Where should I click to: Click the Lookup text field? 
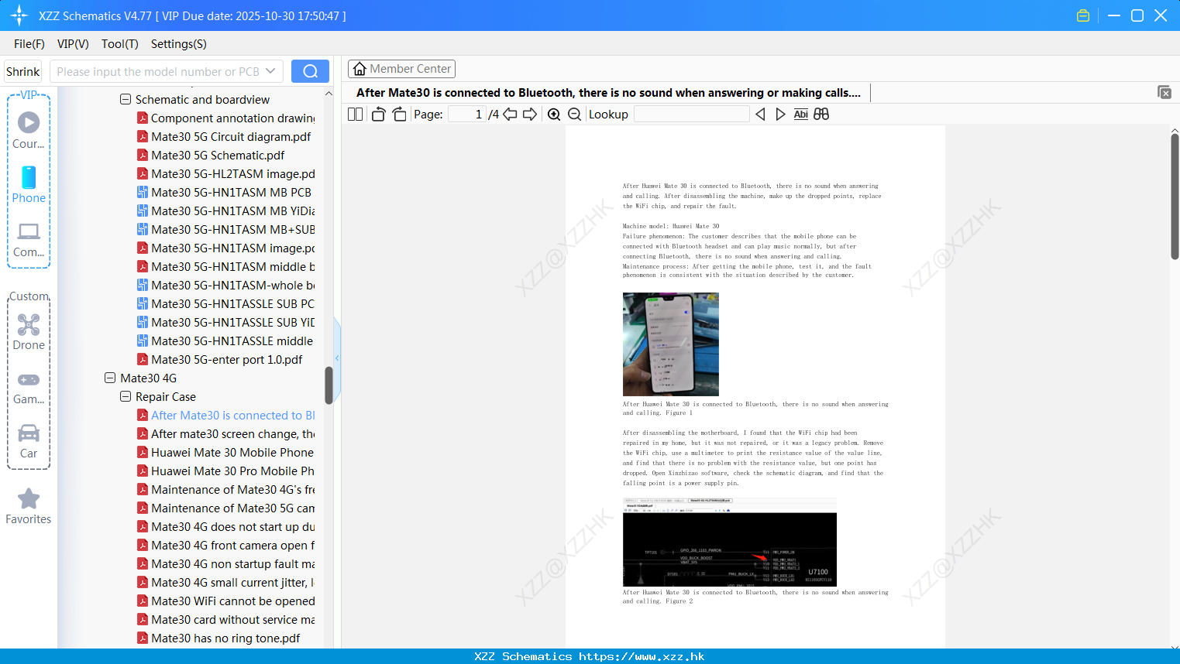coord(692,115)
